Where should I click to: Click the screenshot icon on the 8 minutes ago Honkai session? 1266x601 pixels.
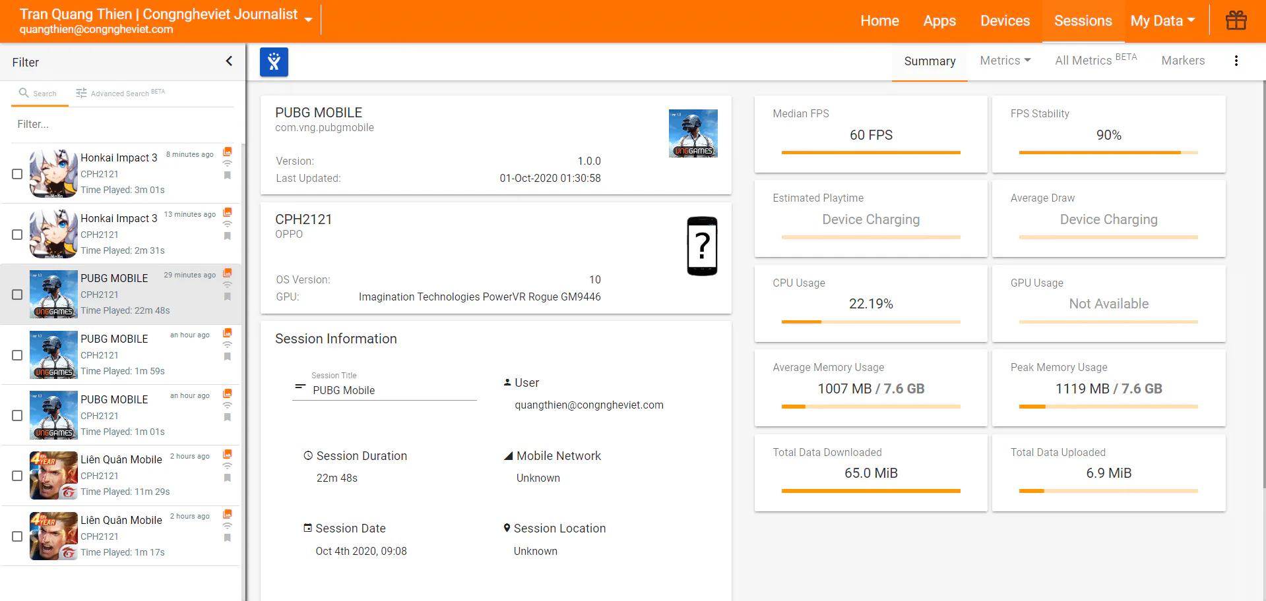click(228, 152)
